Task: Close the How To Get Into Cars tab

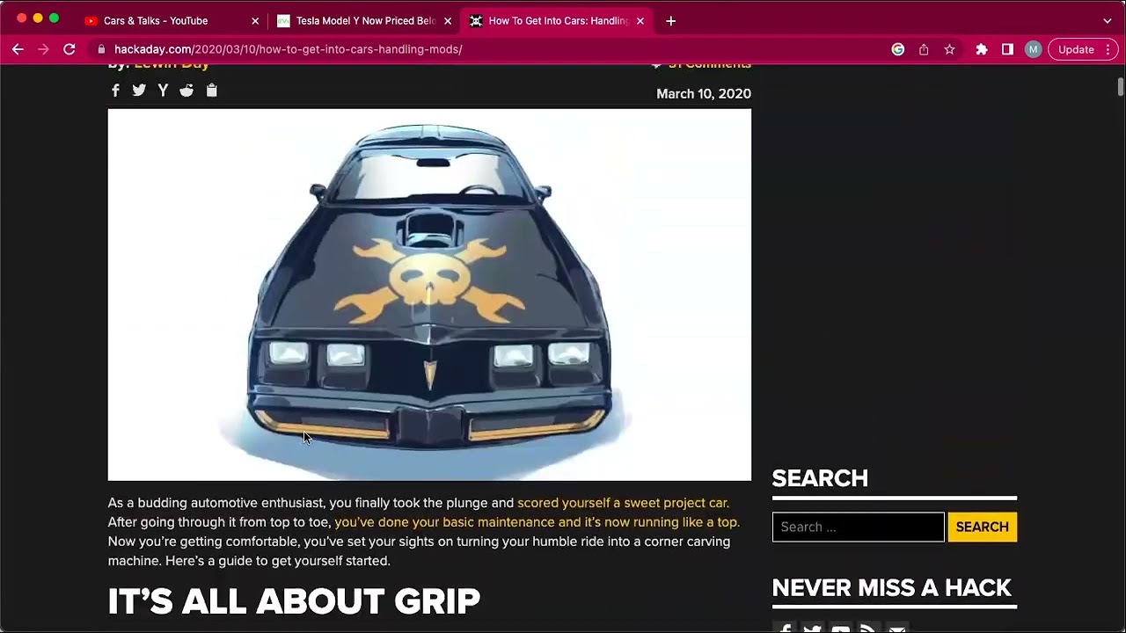Action: (x=640, y=20)
